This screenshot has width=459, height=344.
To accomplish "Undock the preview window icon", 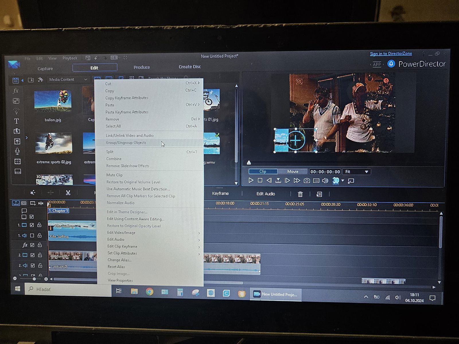I will point(351,181).
